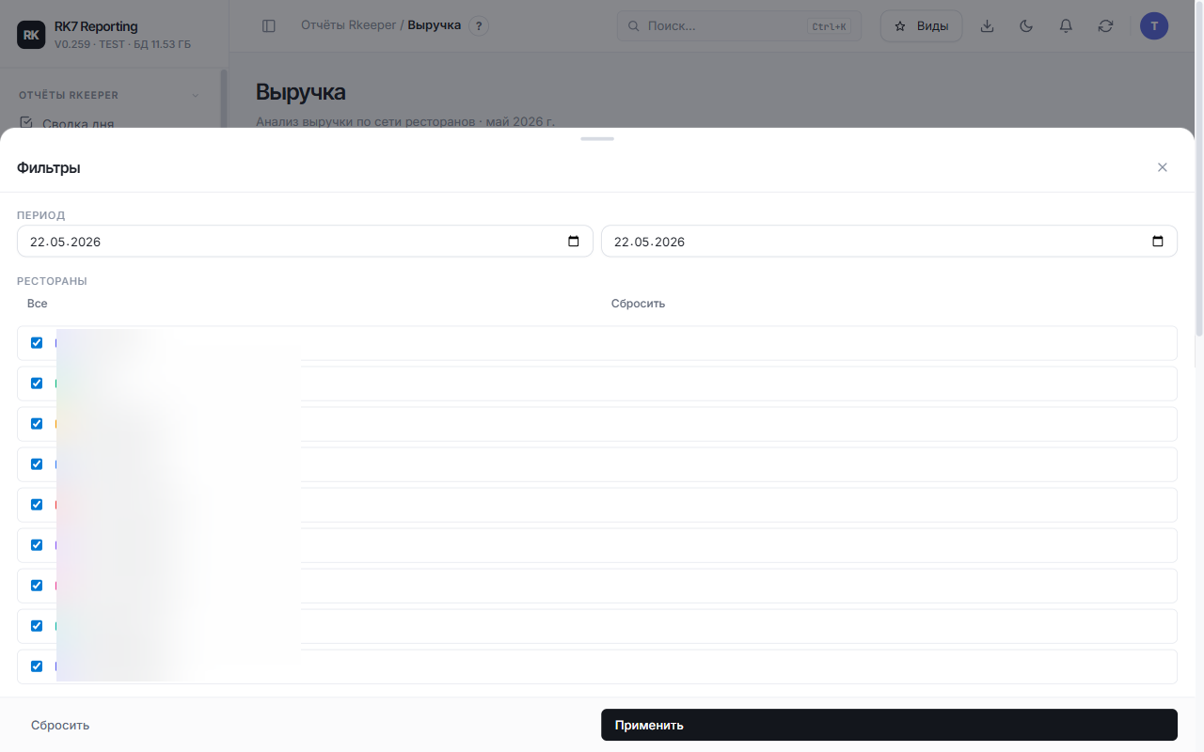Go to Отчёты Rkeeper breadcrumb
The width and height of the screenshot is (1204, 752).
coord(348,25)
